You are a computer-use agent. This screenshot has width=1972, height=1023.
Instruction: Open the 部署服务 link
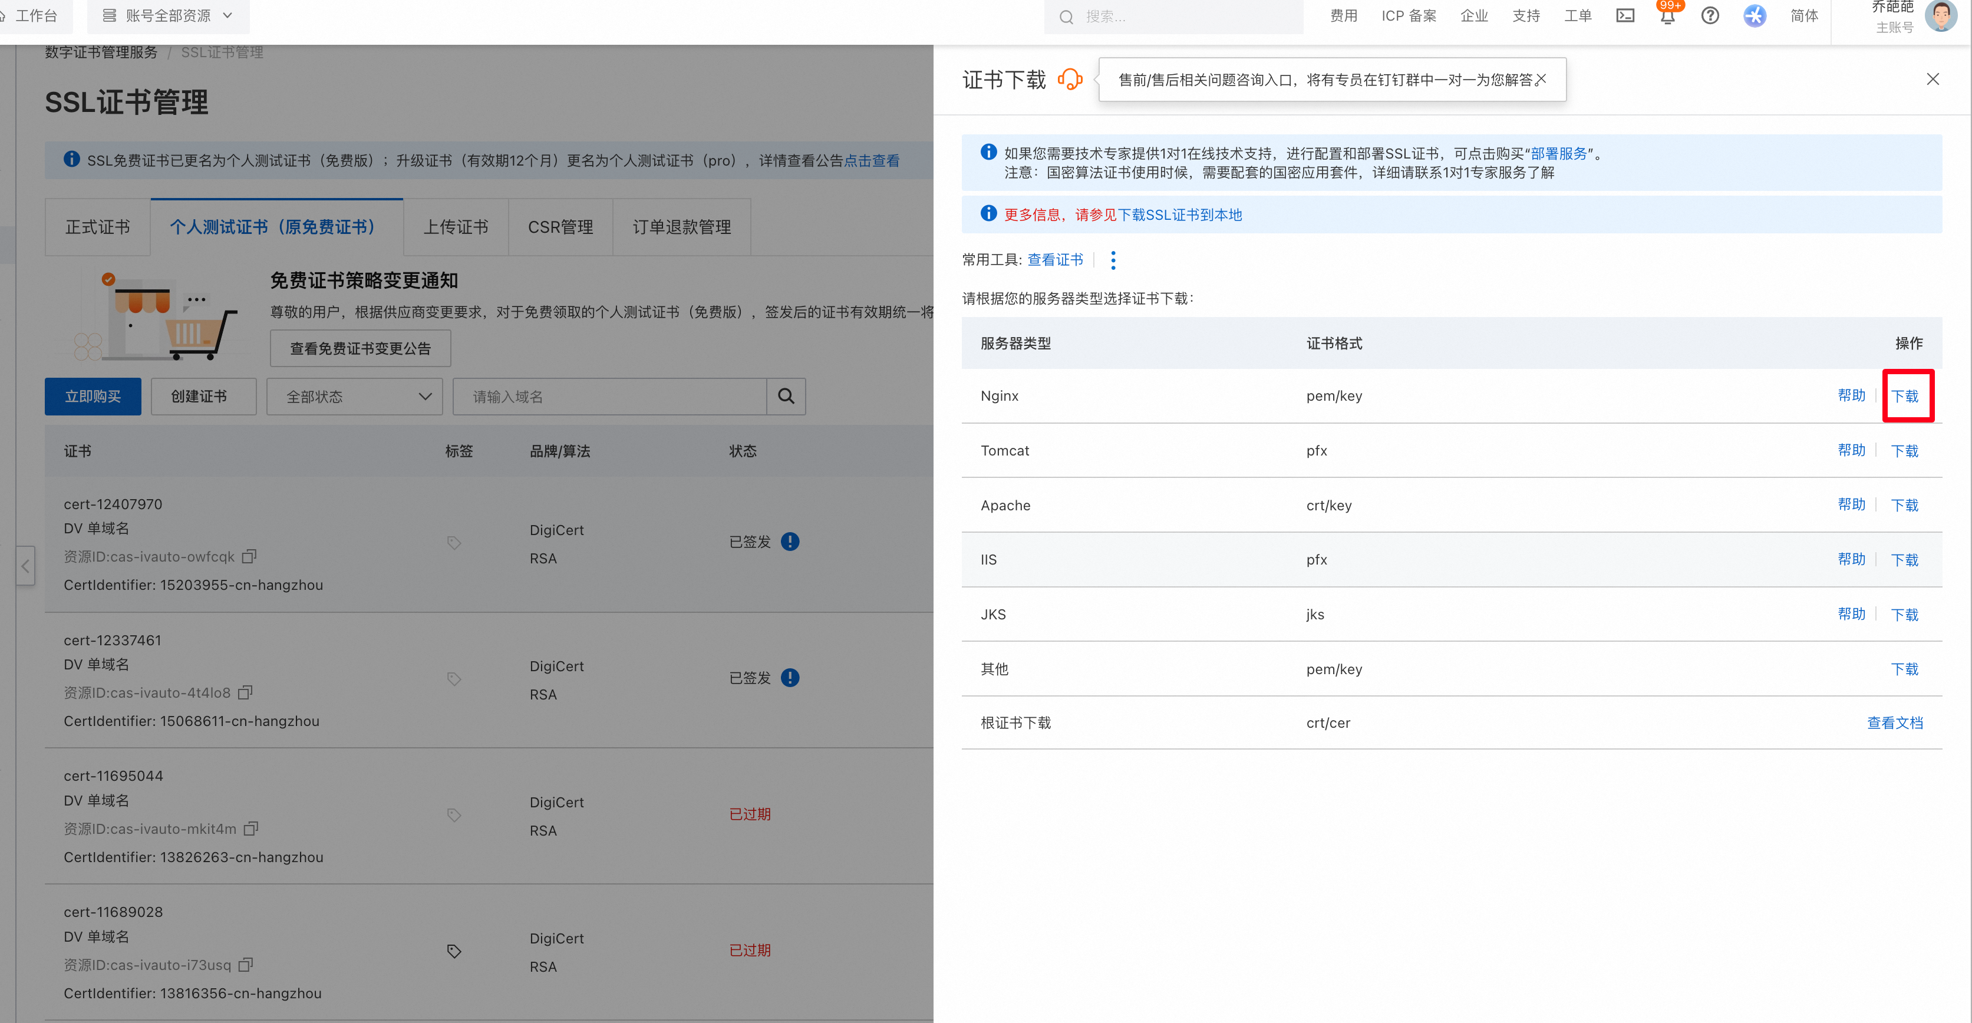coord(1559,154)
